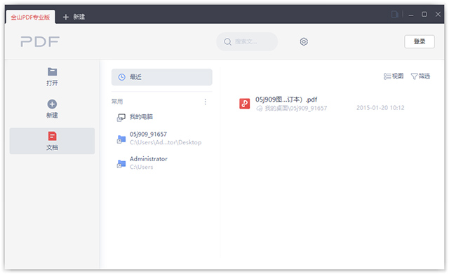Click the search magnifier icon
The width and height of the screenshot is (449, 274).
[227, 42]
